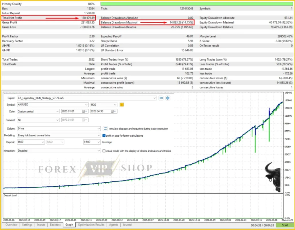This screenshot has height=230, width=295.
Task: Click the Bars value 15534
Action: coord(91,8)
